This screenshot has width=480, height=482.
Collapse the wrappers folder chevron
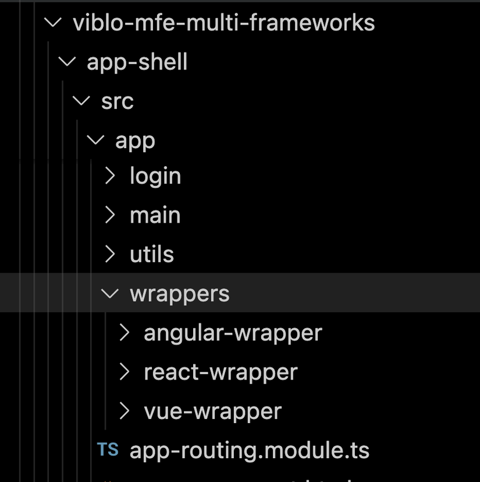(x=109, y=293)
